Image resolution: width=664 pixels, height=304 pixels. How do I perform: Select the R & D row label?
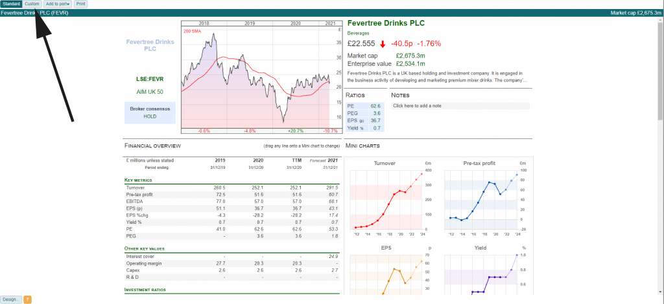pyautogui.click(x=132, y=277)
